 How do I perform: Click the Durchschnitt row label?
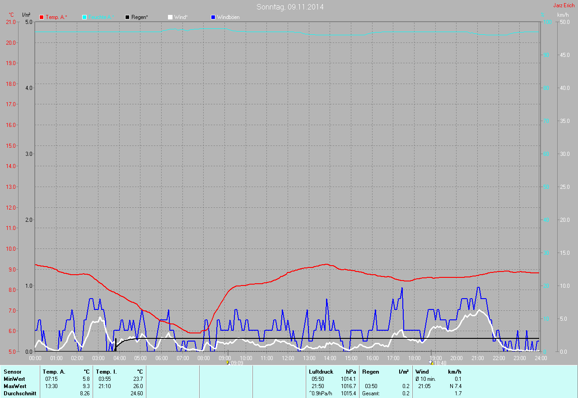pyautogui.click(x=20, y=393)
